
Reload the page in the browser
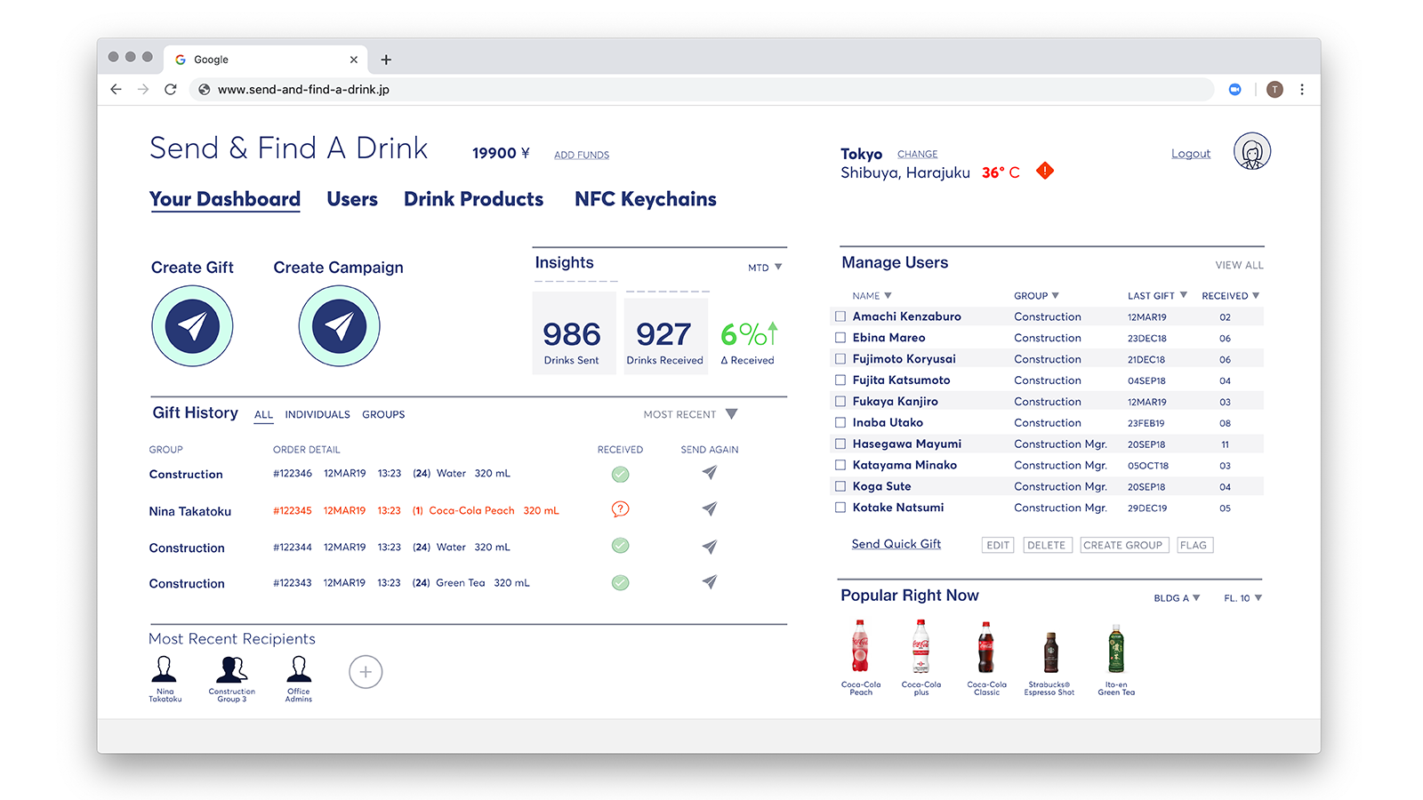171,89
